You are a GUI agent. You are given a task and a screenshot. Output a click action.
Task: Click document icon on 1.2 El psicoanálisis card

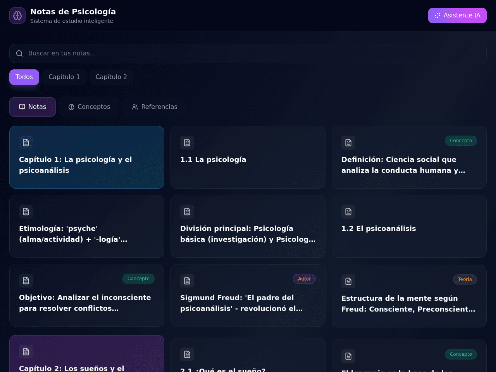348,212
